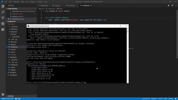Click the cmd window scrollbar thumb
The height and width of the screenshot is (100, 178).
[128, 31]
